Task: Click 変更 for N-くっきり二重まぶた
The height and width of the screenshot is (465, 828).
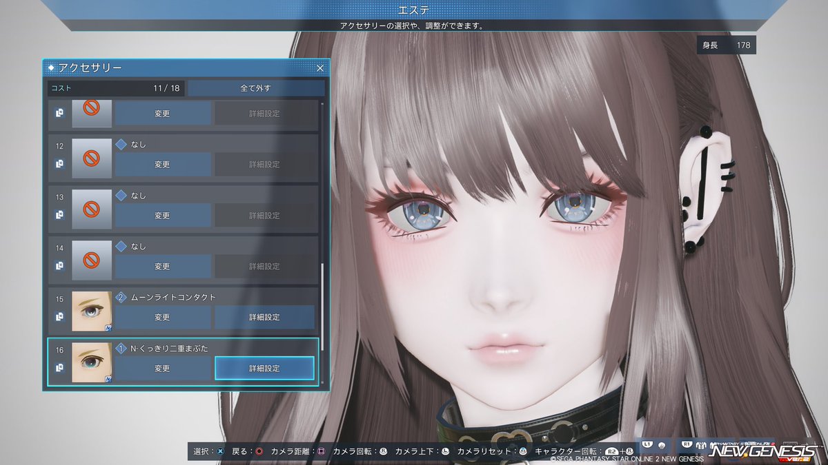Action: coord(163,369)
